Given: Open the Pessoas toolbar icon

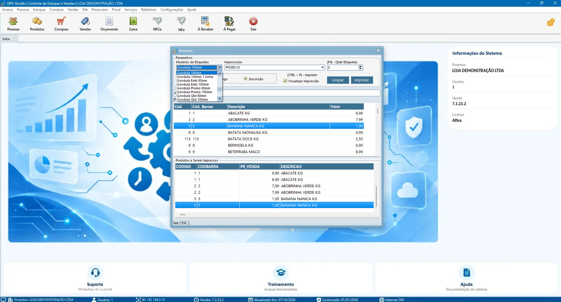Looking at the screenshot, I should pyautogui.click(x=13, y=24).
